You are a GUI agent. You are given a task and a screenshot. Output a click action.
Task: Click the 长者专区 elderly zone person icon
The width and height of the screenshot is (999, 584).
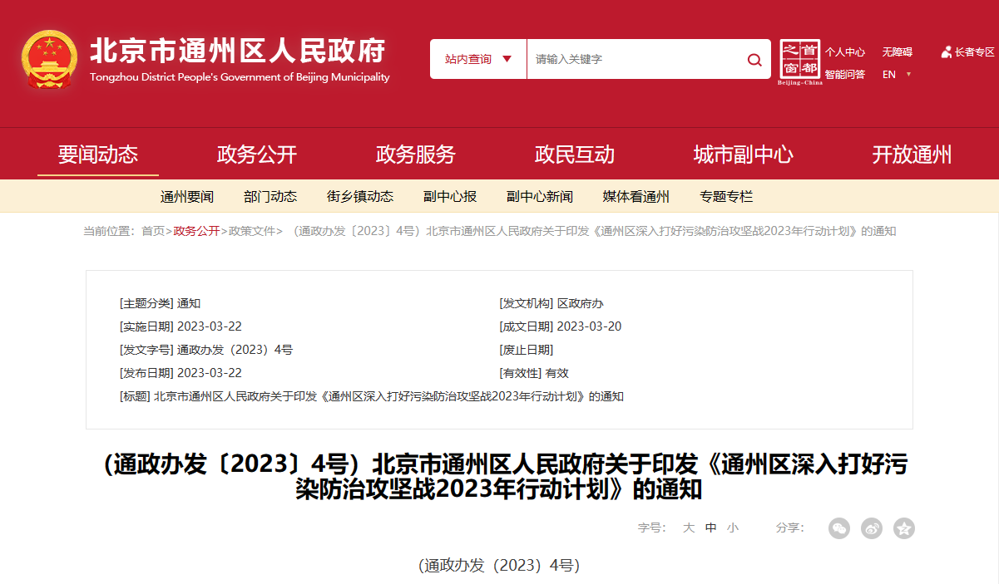[x=945, y=52]
